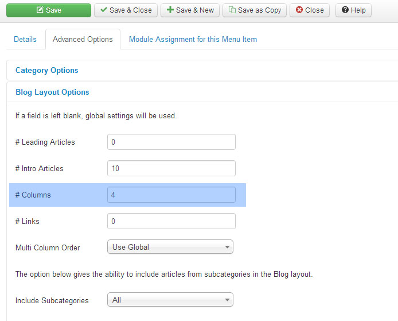
Task: Open the Multi Column Order dropdown
Action: [x=170, y=247]
